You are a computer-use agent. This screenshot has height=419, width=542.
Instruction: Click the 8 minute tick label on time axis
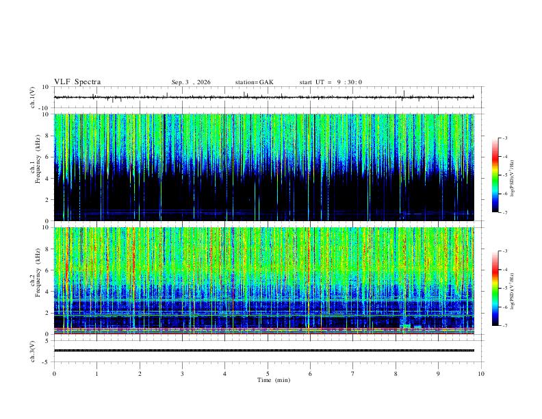click(396, 374)
